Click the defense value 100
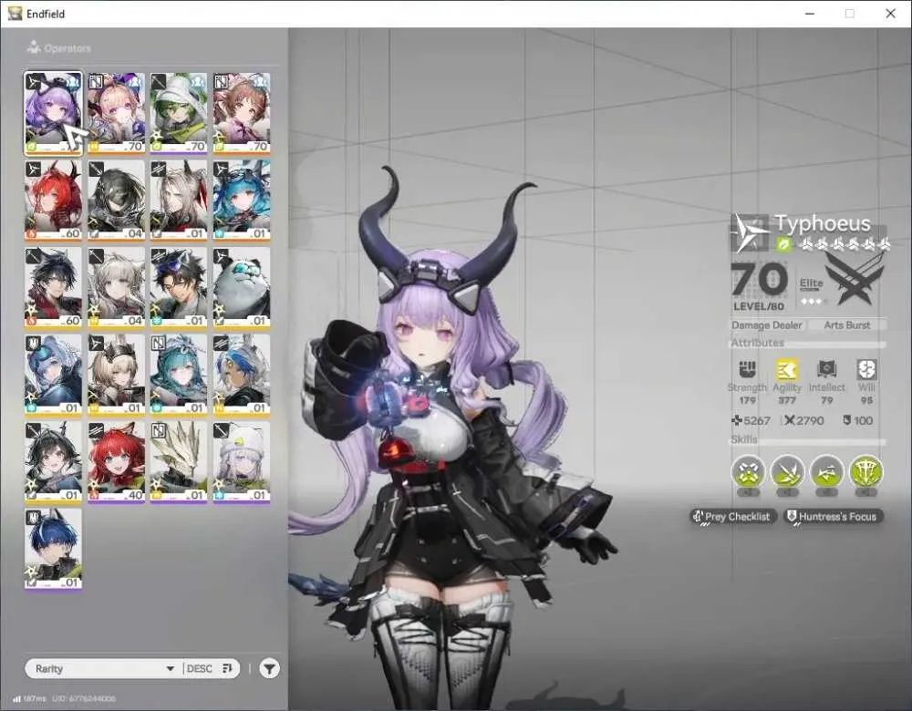Screen dimensions: 912x711 [x=858, y=420]
